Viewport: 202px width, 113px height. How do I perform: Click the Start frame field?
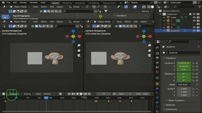click(x=125, y=94)
